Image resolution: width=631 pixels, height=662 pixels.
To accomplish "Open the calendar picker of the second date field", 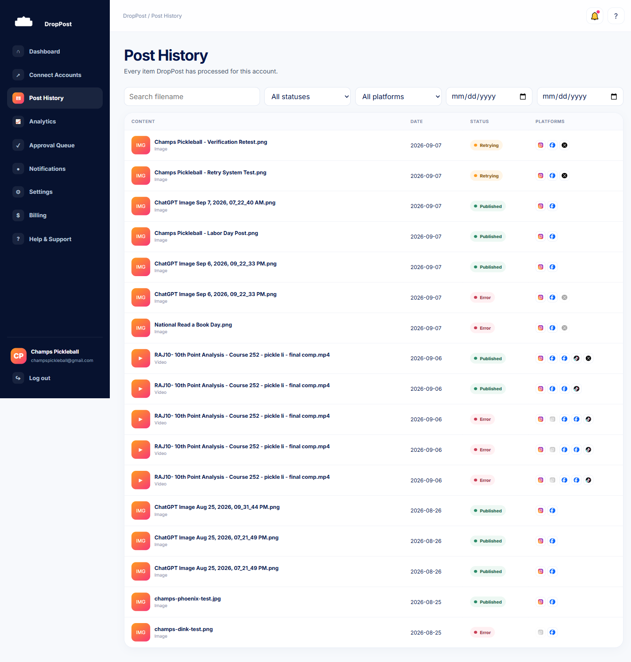I will pyautogui.click(x=614, y=96).
